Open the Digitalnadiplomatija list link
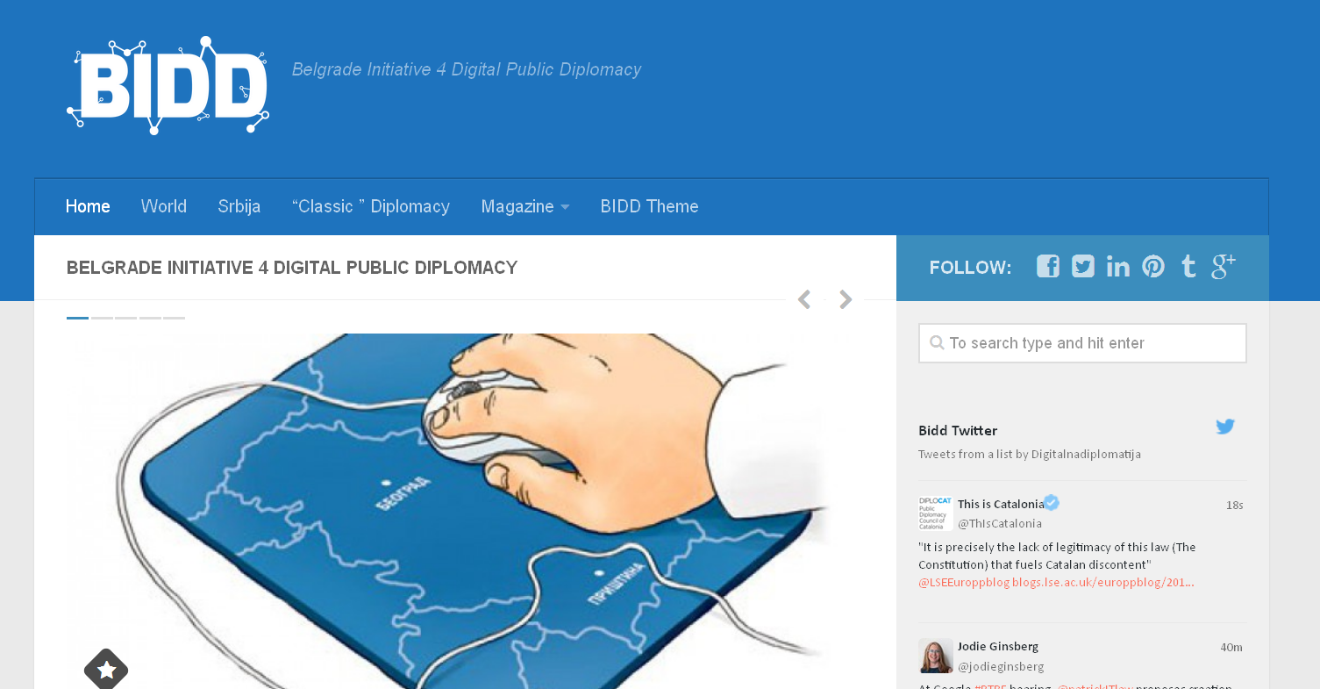The height and width of the screenshot is (689, 1320). coord(1086,455)
